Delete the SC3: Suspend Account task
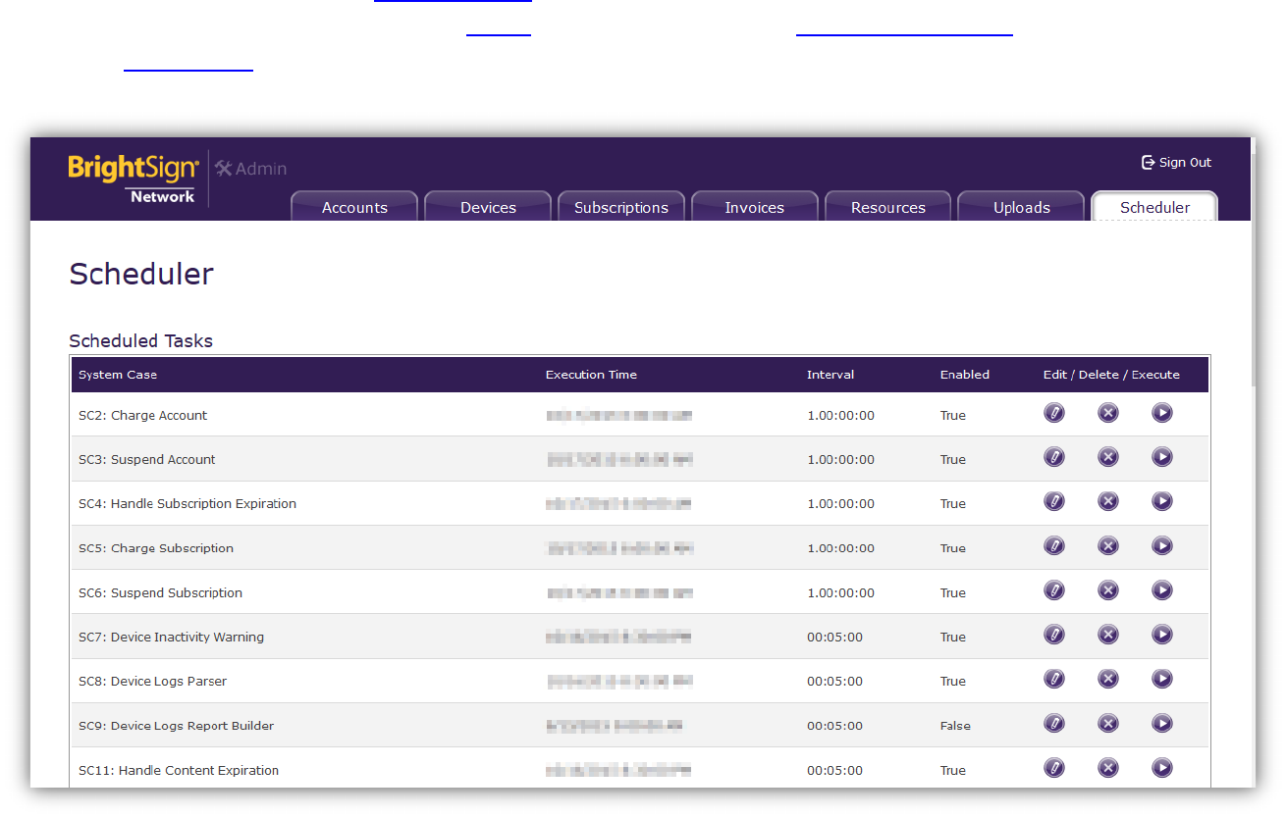This screenshot has width=1286, height=818. click(1108, 457)
